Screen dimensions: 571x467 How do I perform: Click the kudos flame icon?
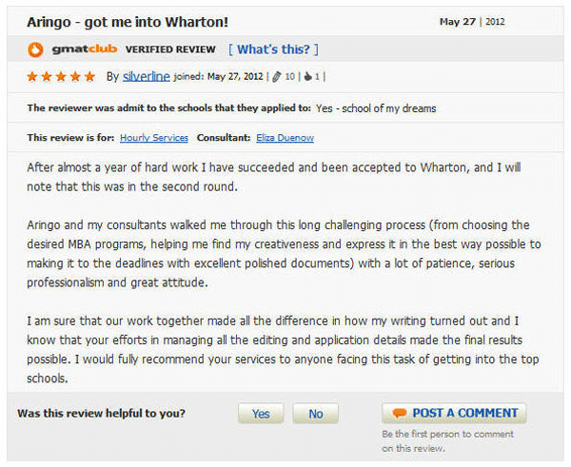click(308, 76)
